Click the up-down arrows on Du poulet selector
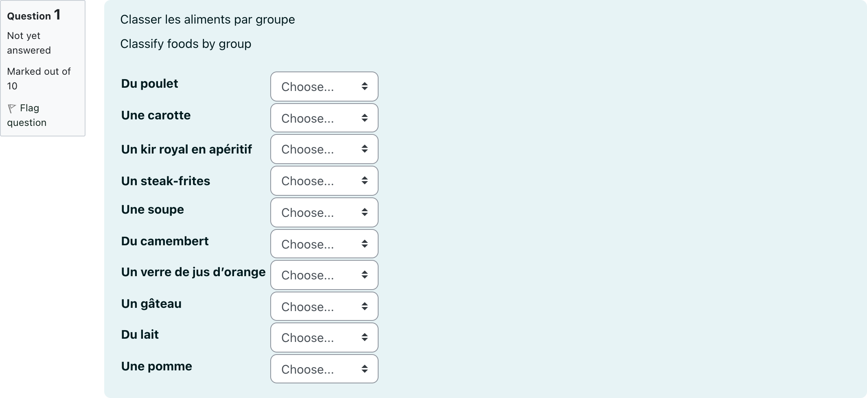Image resolution: width=867 pixels, height=398 pixels. (x=365, y=86)
